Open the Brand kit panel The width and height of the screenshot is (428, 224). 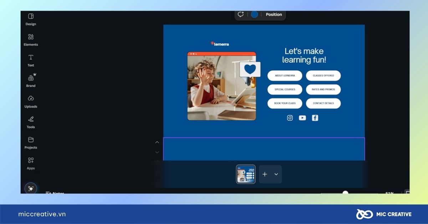pos(31,81)
